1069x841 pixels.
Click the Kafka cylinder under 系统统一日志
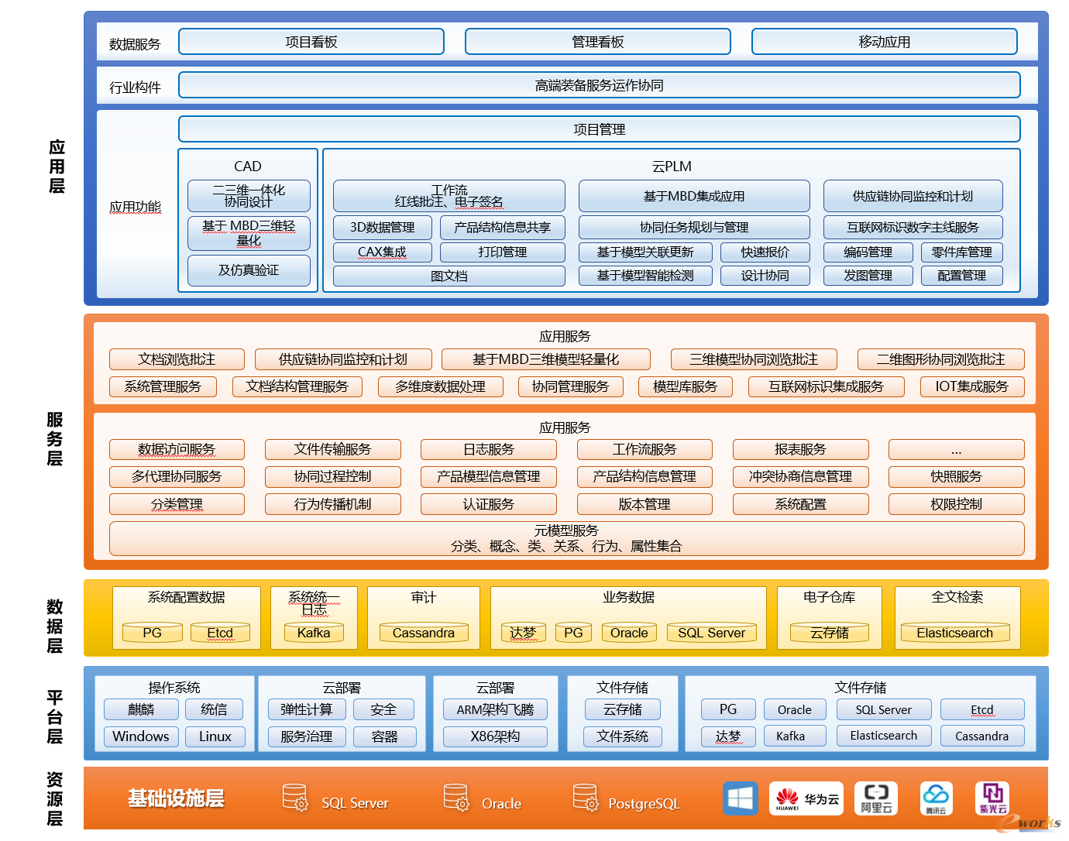[314, 633]
